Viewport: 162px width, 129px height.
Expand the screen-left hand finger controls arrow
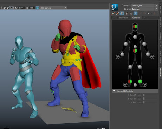click(118, 57)
